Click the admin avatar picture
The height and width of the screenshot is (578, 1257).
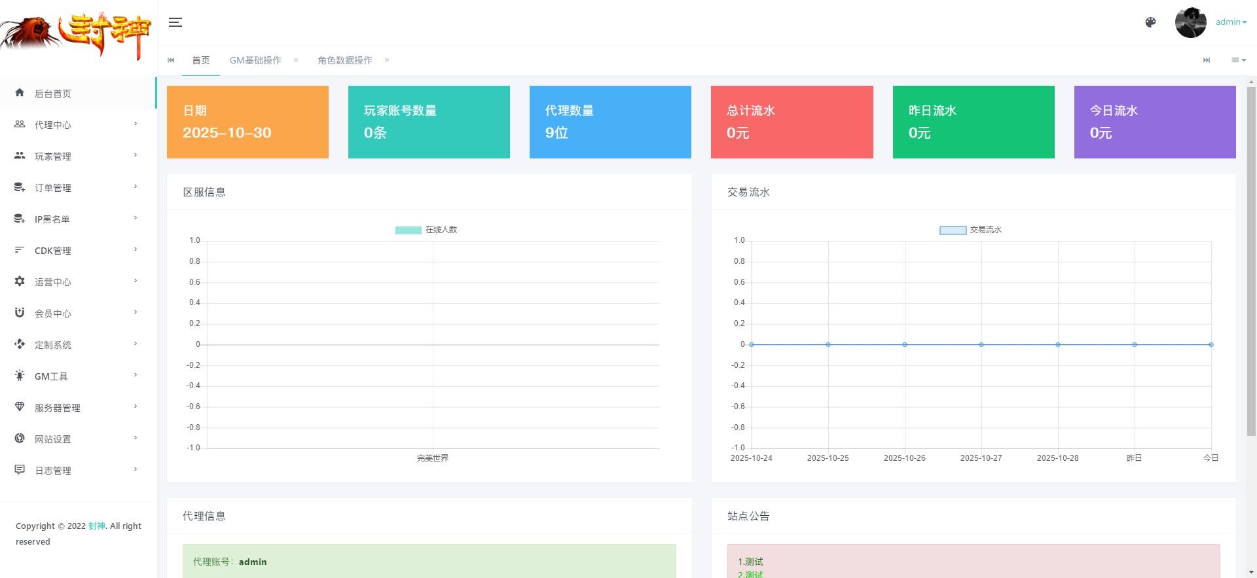tap(1190, 23)
